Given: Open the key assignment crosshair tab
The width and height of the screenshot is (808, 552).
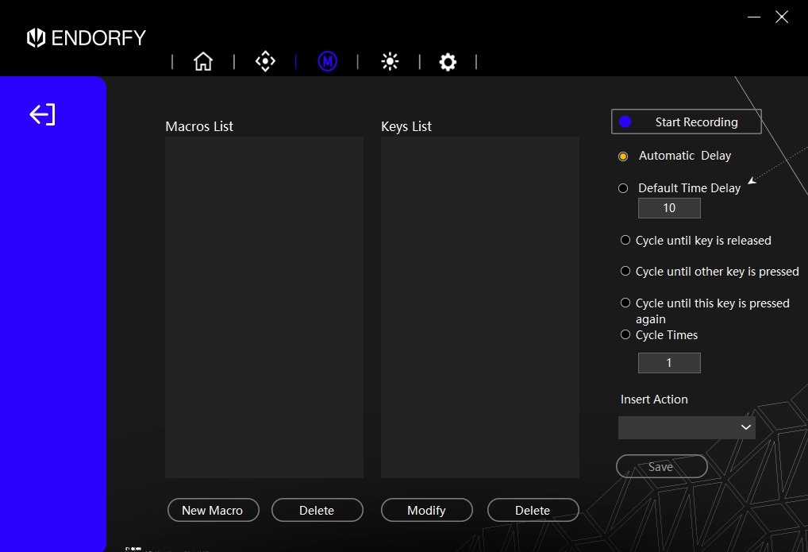Looking at the screenshot, I should (x=265, y=61).
